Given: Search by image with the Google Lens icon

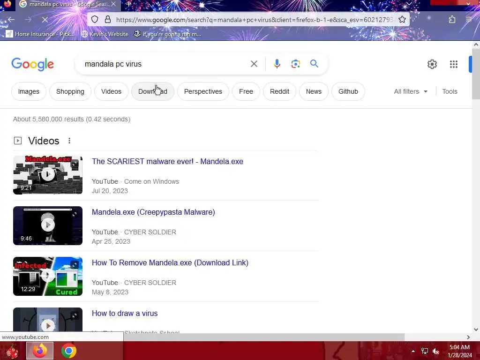Looking at the screenshot, I should [x=295, y=64].
